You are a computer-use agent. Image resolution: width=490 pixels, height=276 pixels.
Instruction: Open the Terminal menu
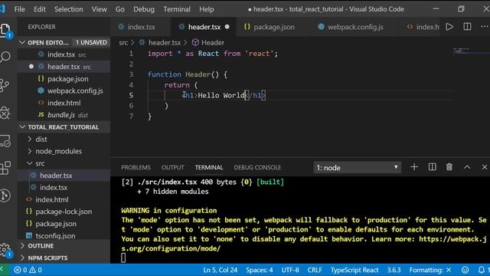click(x=177, y=9)
